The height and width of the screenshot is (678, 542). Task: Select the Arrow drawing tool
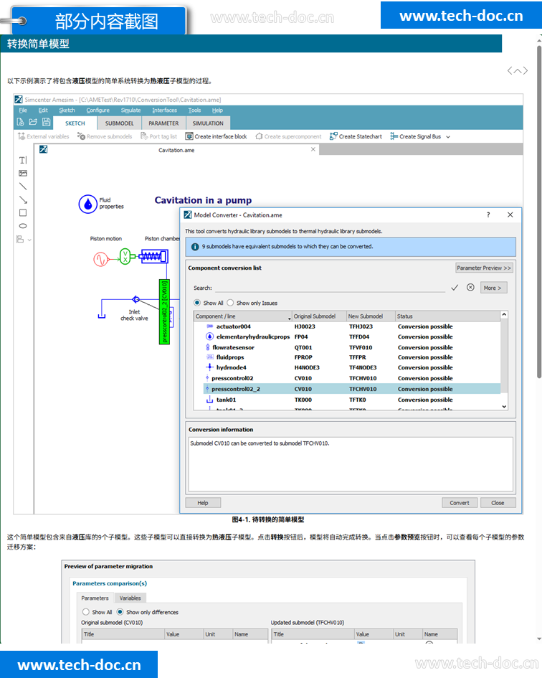23,199
